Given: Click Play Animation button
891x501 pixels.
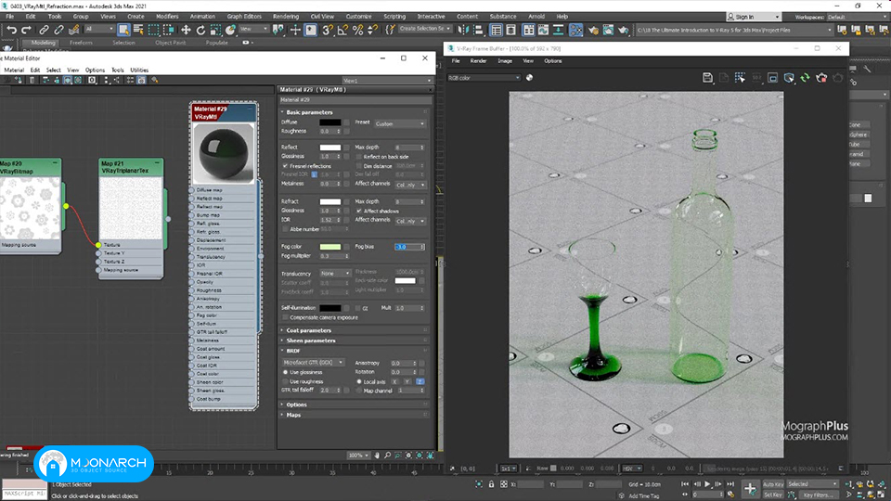Looking at the screenshot, I should (x=707, y=484).
